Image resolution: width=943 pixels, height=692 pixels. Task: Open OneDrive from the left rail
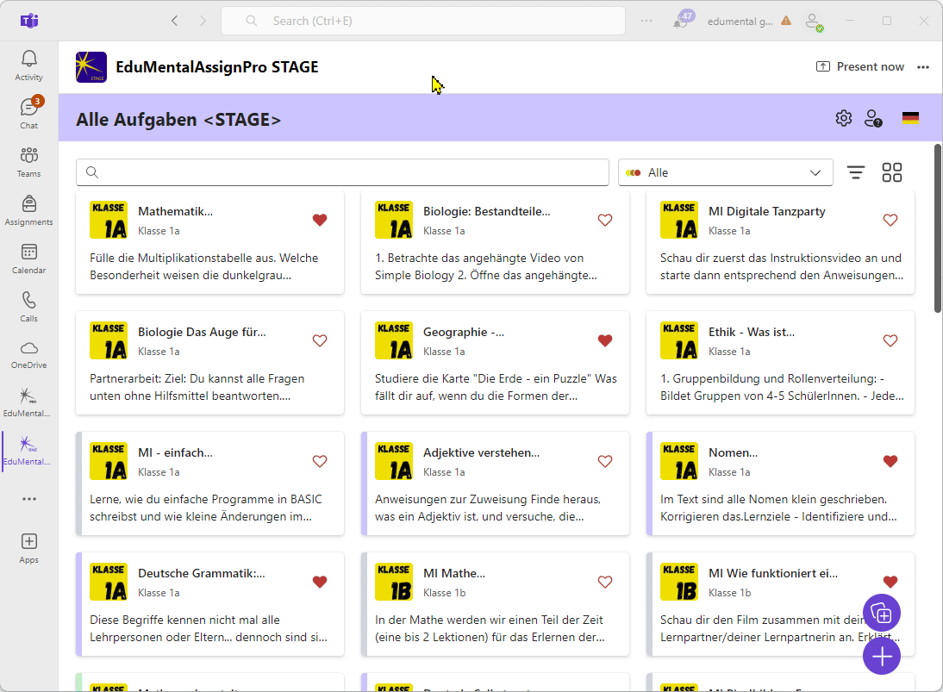point(28,355)
